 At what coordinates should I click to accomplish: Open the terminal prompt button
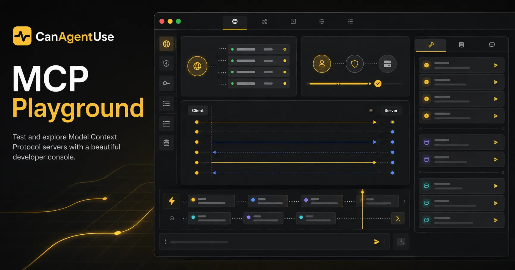click(398, 219)
